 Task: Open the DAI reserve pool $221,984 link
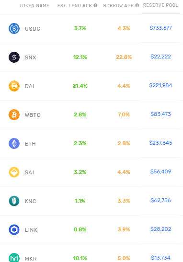coord(160,85)
